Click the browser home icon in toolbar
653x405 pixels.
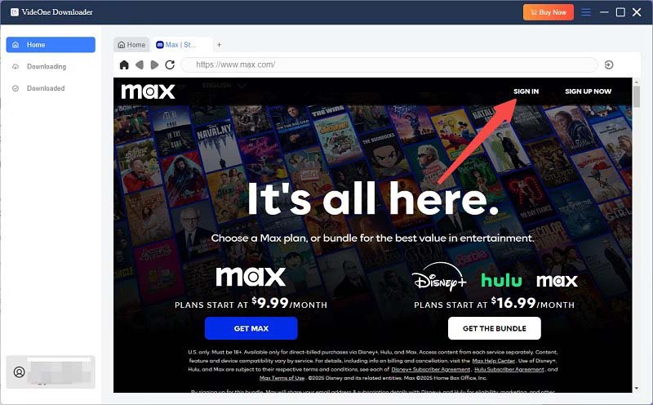[x=124, y=65]
